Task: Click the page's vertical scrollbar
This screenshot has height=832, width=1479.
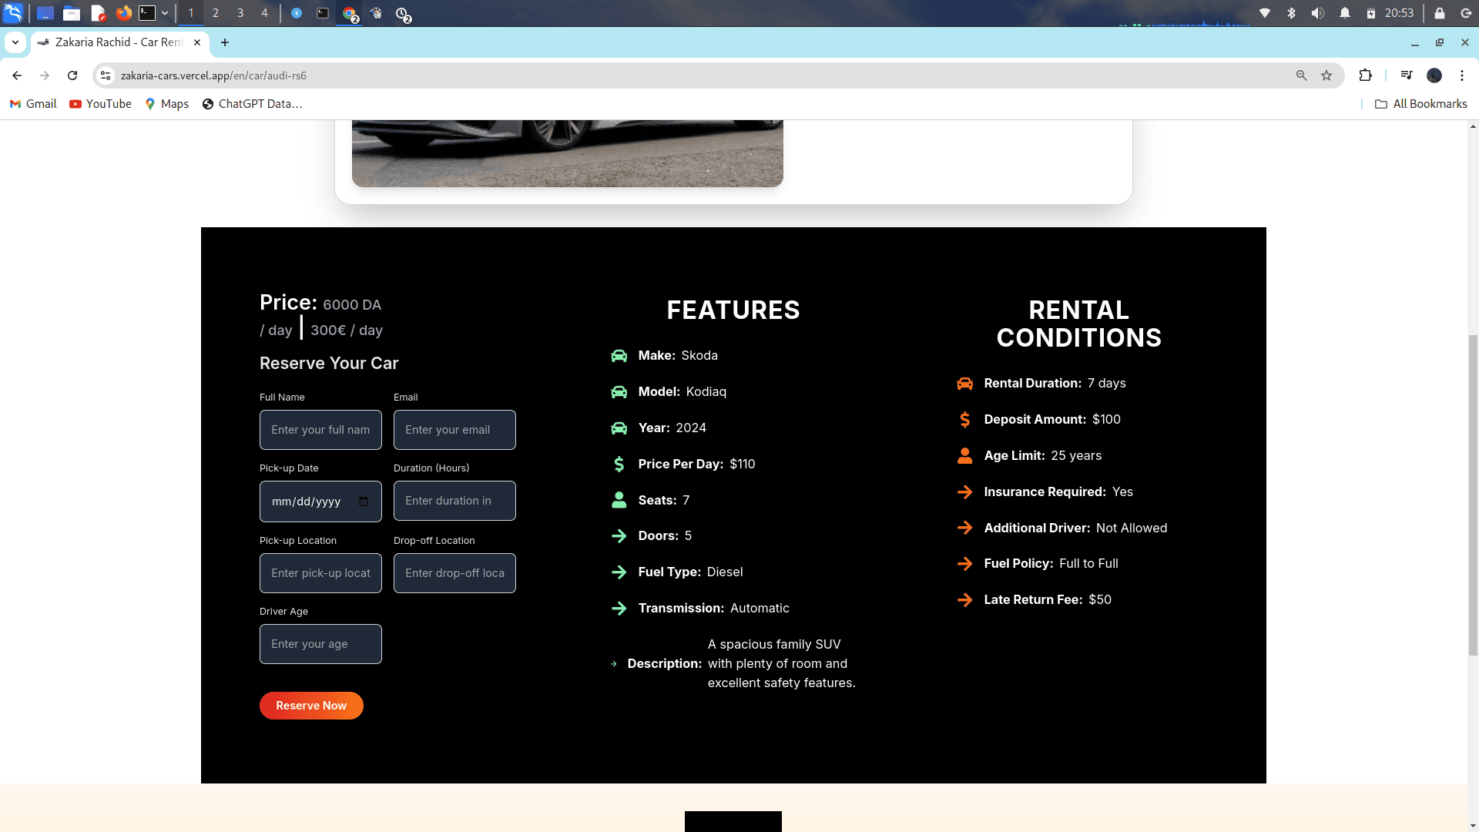Action: [1473, 495]
